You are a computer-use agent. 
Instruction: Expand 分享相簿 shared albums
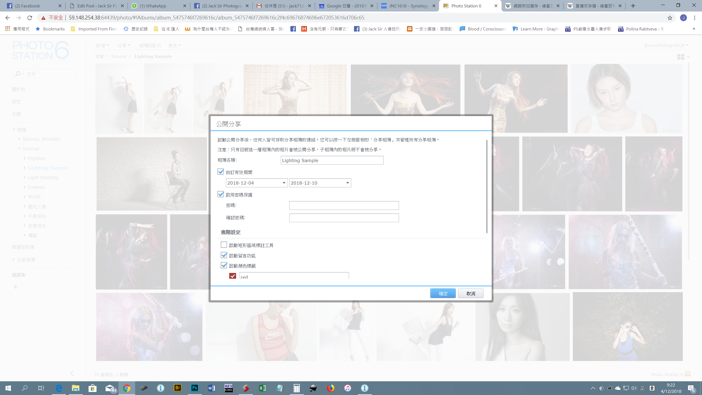(14, 259)
